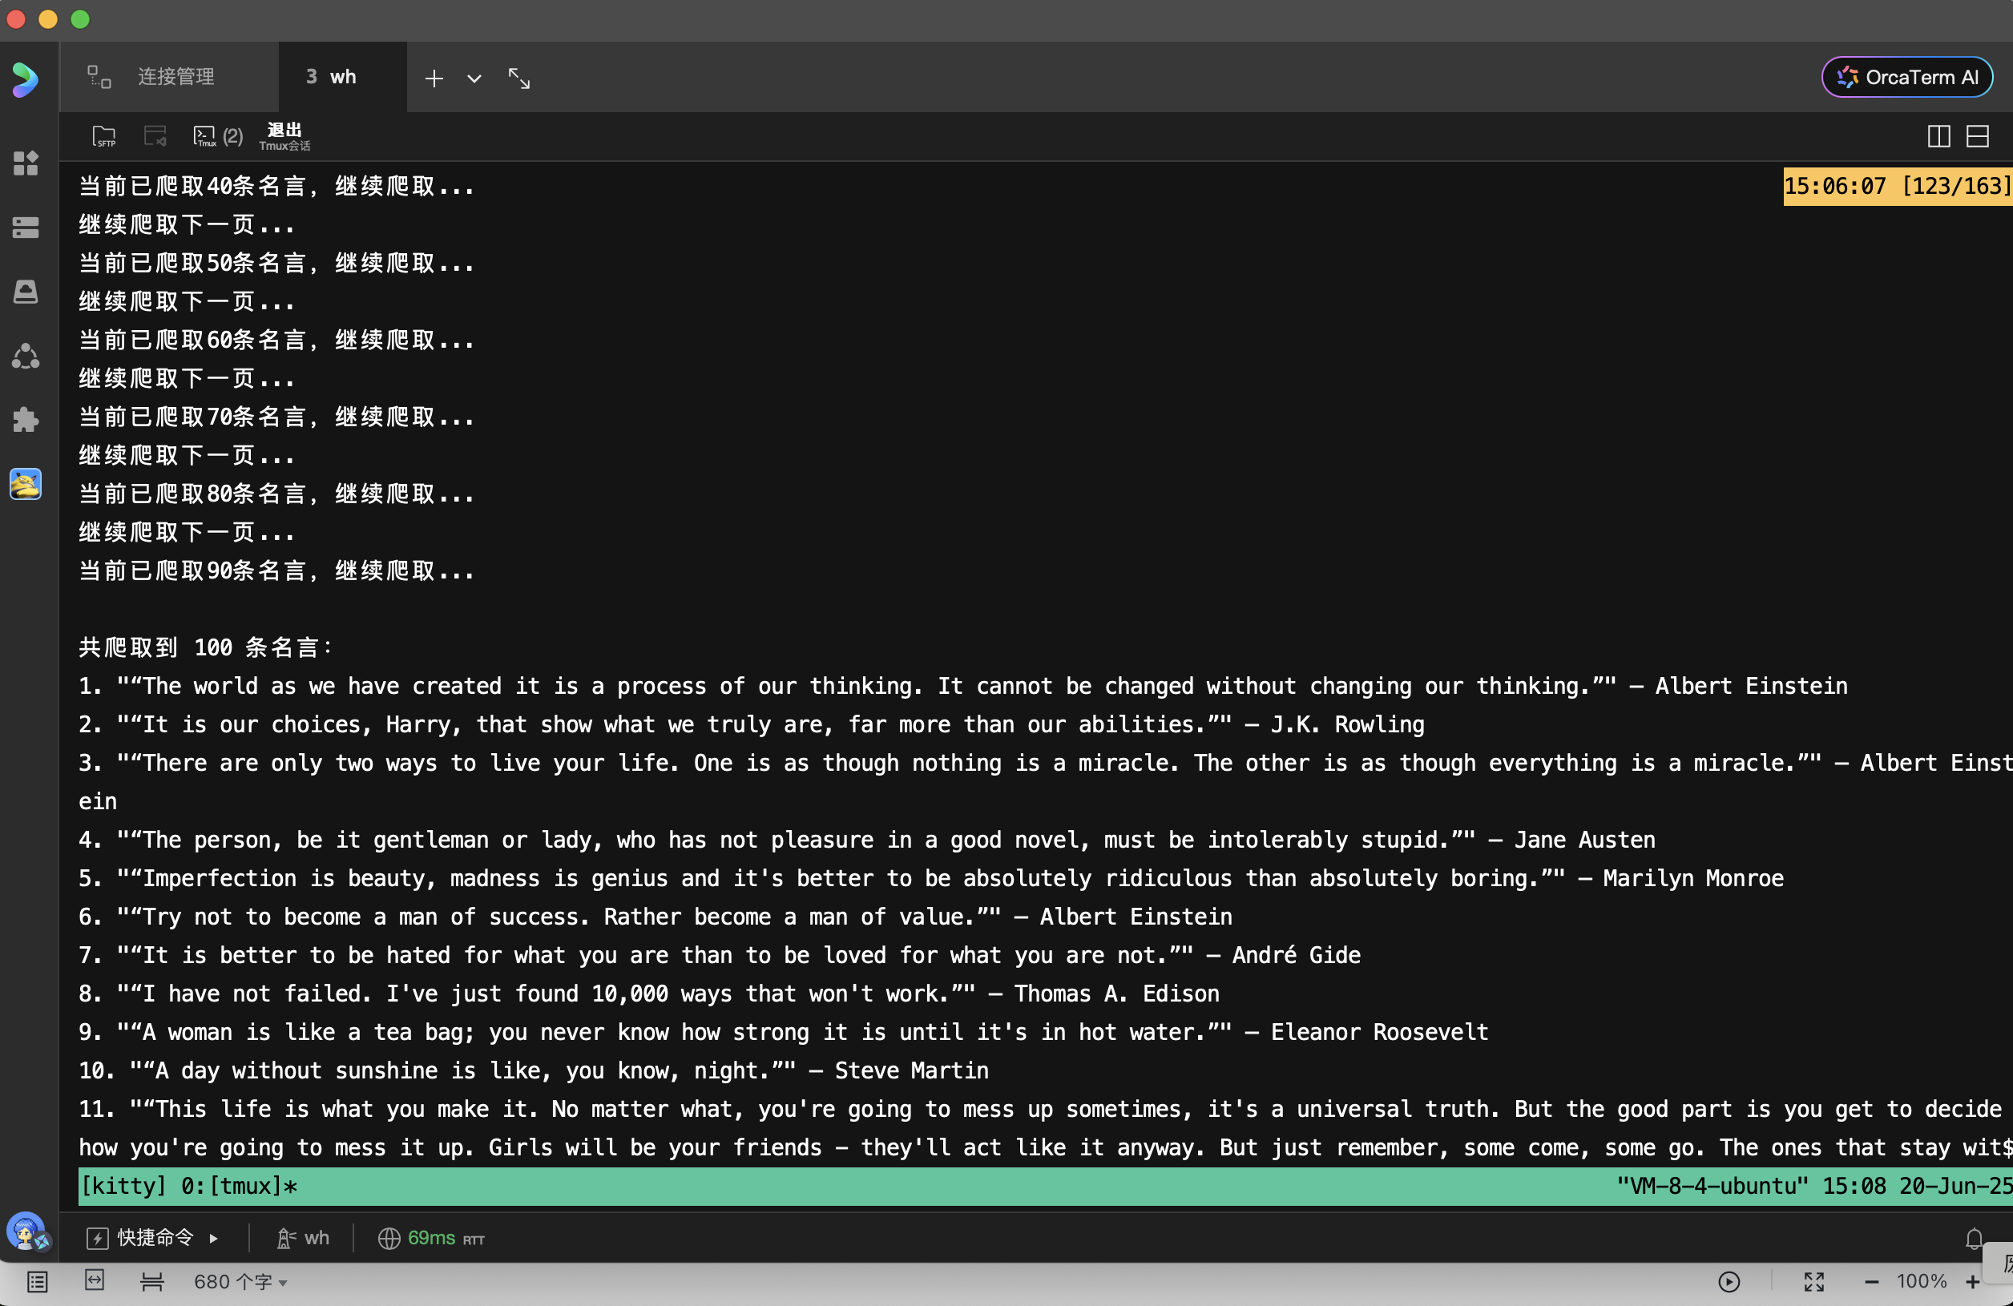Expand the new tab options chevron
This screenshot has width=2013, height=1306.
(474, 79)
